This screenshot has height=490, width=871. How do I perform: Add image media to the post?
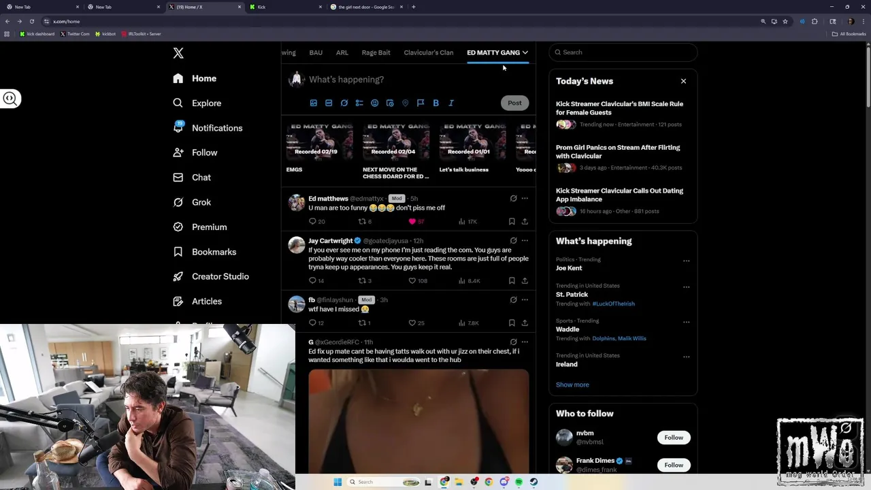314,103
